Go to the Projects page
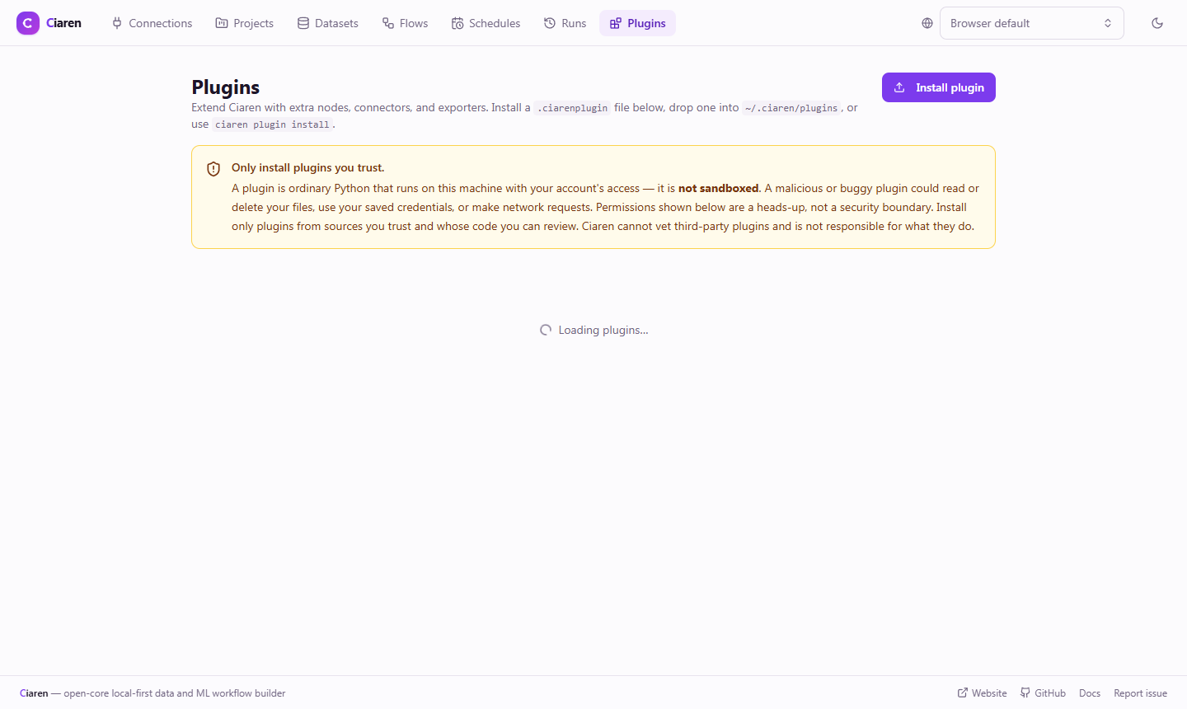The width and height of the screenshot is (1187, 709). click(245, 23)
